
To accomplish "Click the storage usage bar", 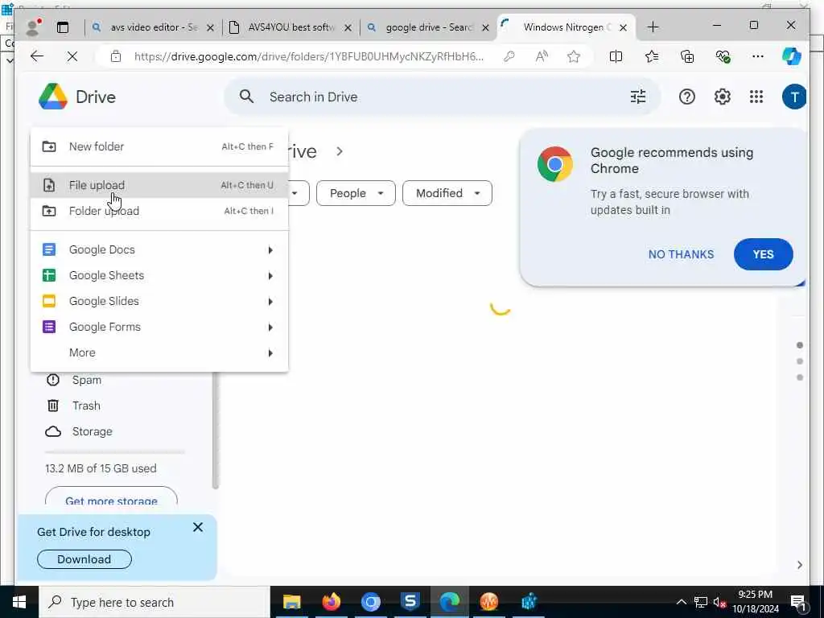I will click(x=115, y=452).
